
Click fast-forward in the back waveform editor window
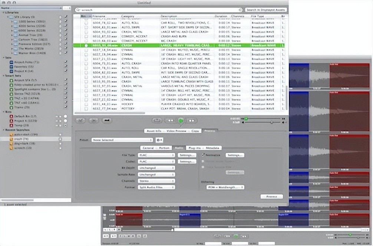coord(244,236)
